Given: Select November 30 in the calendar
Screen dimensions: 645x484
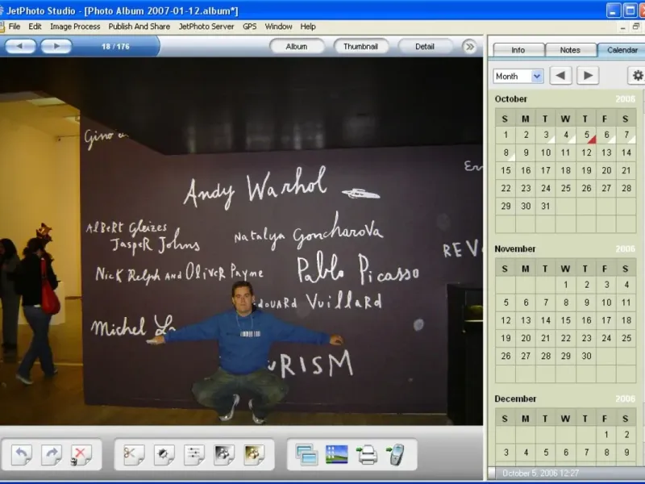Looking at the screenshot, I should pyautogui.click(x=586, y=356).
